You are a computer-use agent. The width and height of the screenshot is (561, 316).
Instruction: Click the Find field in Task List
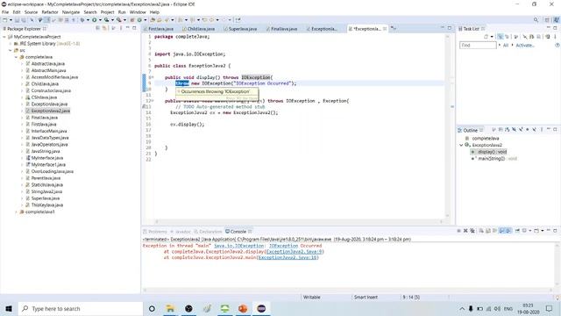[x=478, y=45]
